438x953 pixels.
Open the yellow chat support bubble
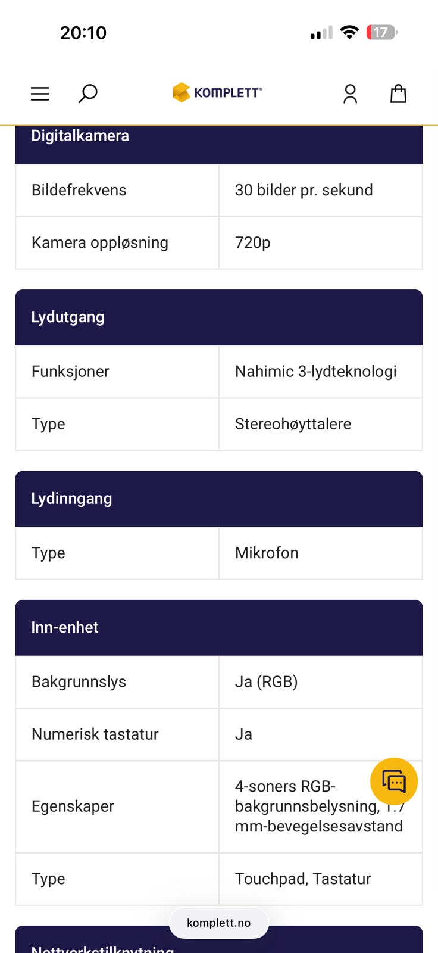click(393, 781)
